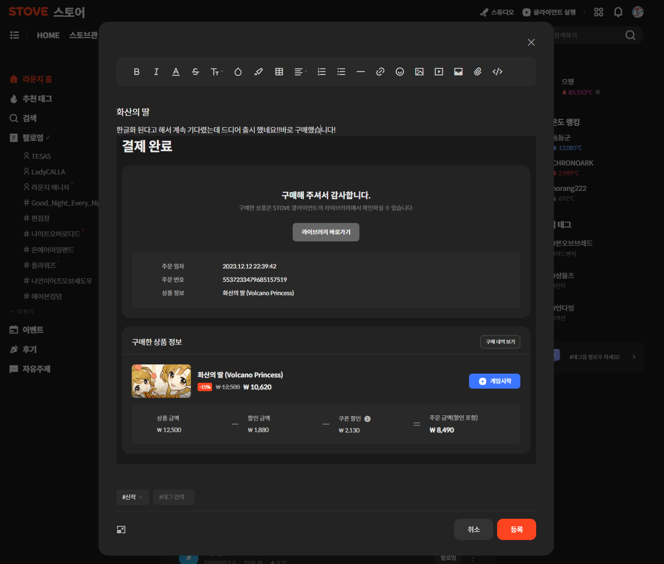Screen dimensions: 664x564
Task: Insert a horizontal divider line
Action: (361, 72)
